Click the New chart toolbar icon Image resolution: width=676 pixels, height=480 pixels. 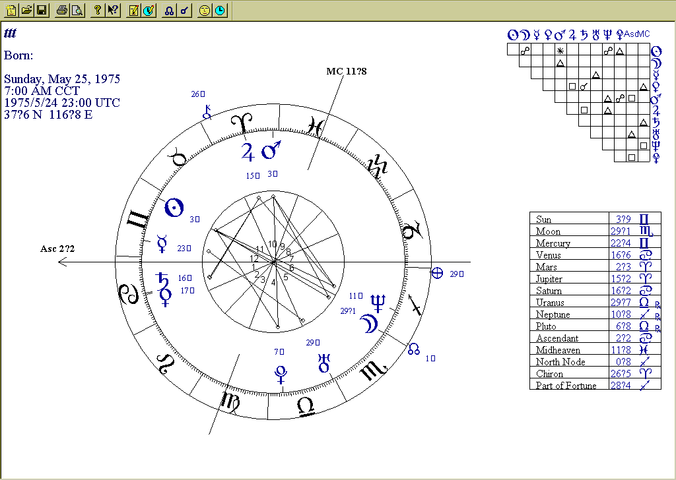pos(11,11)
